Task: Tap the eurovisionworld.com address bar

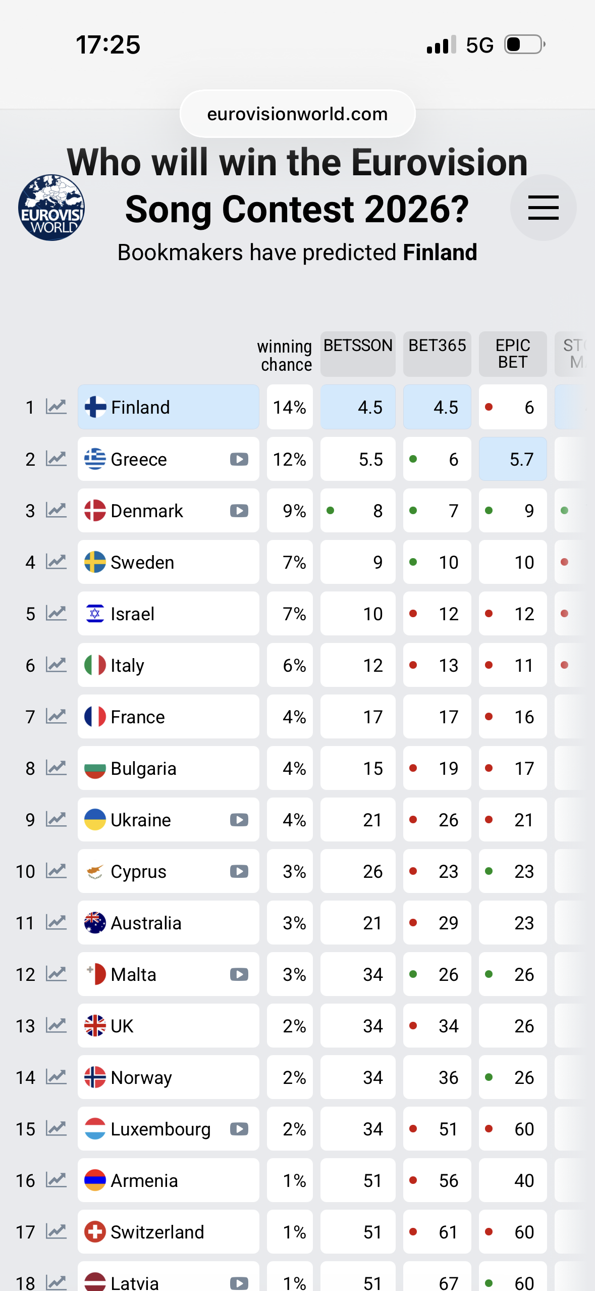Action: (x=297, y=114)
